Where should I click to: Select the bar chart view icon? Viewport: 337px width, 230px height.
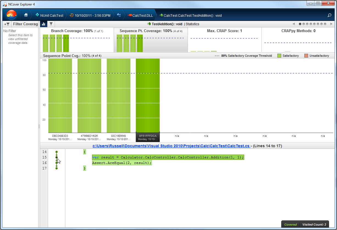click(x=43, y=24)
